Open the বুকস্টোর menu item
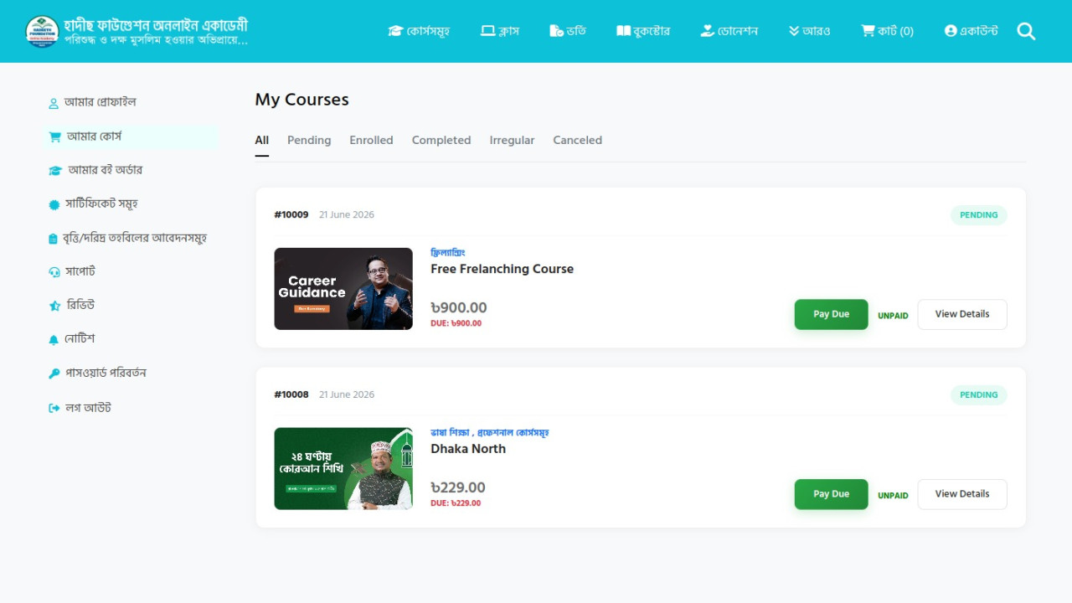This screenshot has height=603, width=1072. 643,31
